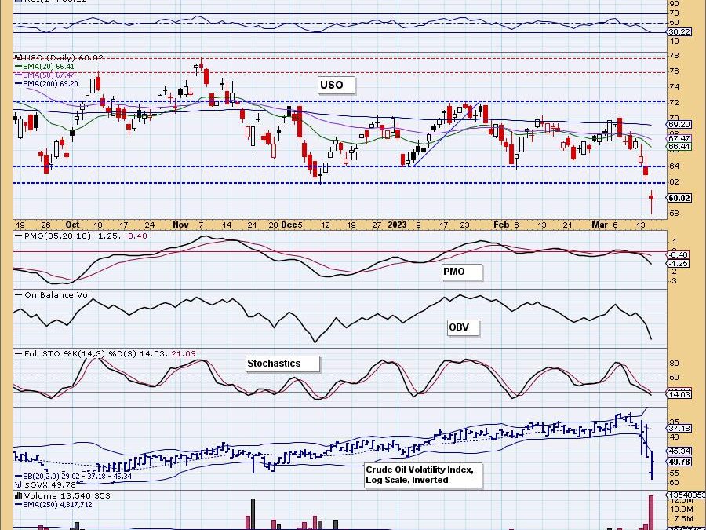706x530 pixels.
Task: Click the 14.03 stochastics value tag
Action: pyautogui.click(x=679, y=394)
